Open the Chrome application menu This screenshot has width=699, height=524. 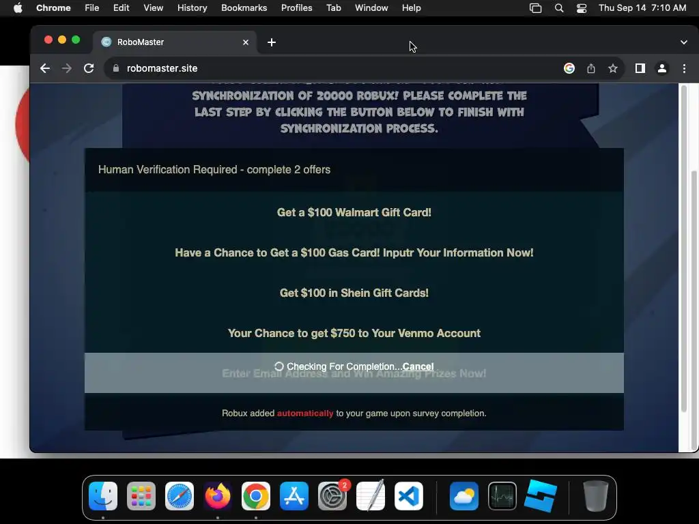click(53, 8)
